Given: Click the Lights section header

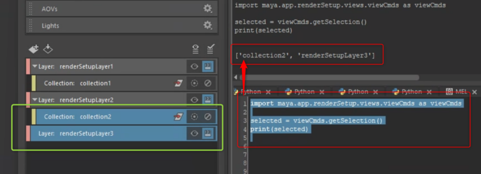Looking at the screenshot, I should (122, 25).
